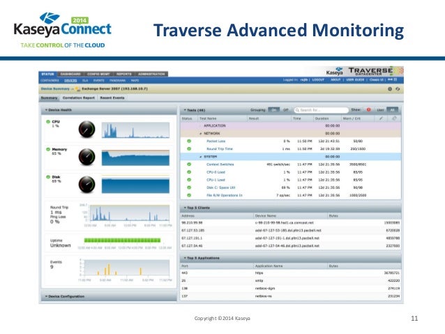
Task: Click the CPU gauge dial
Action: click(86, 130)
